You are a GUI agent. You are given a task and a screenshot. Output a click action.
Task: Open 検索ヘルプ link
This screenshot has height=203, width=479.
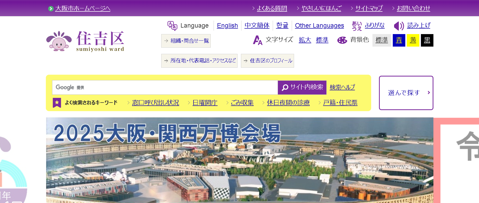pos(342,87)
